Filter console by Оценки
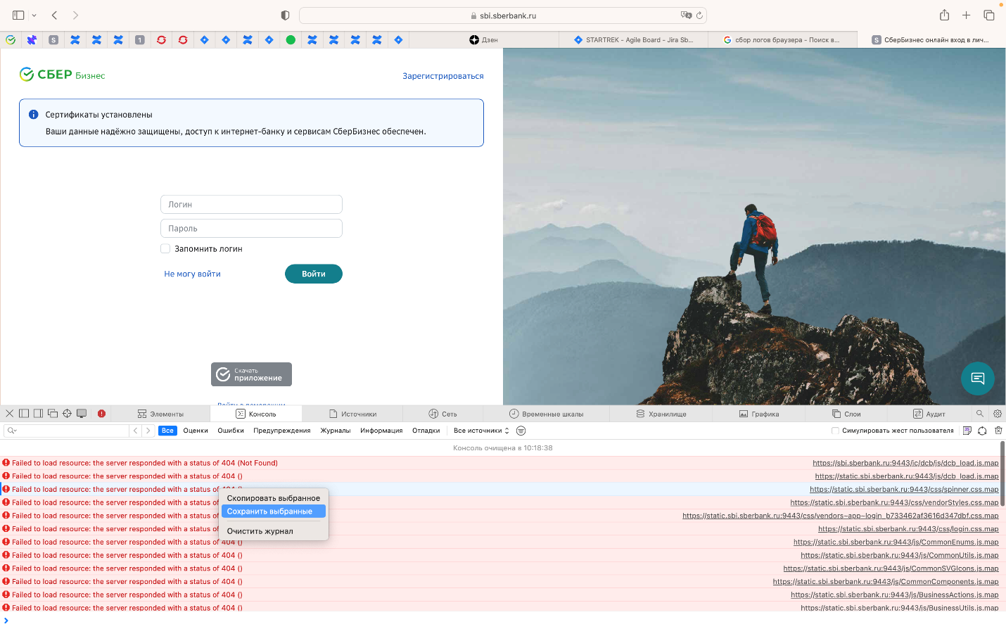Screen dimensions: 1006x629 pyautogui.click(x=196, y=431)
